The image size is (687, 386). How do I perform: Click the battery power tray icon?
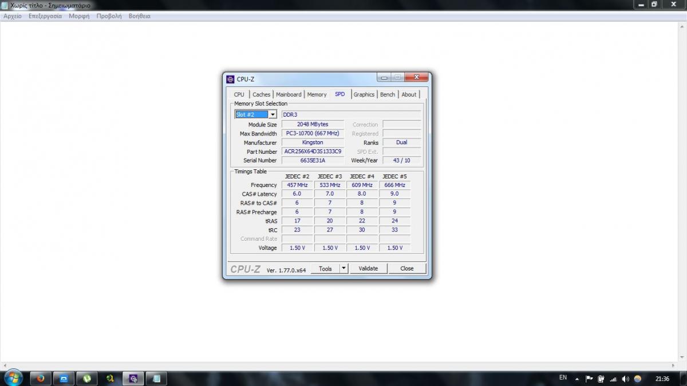[x=601, y=379]
